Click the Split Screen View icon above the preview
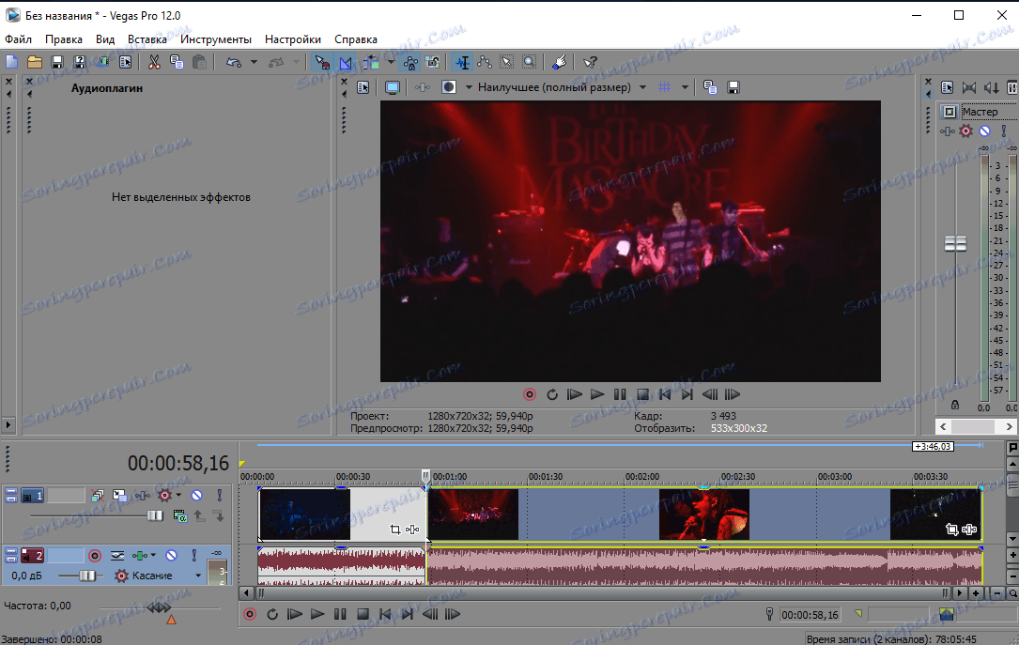This screenshot has height=645, width=1019. click(449, 86)
